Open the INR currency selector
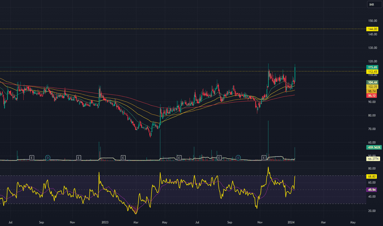This screenshot has height=226, width=383. click(x=374, y=5)
